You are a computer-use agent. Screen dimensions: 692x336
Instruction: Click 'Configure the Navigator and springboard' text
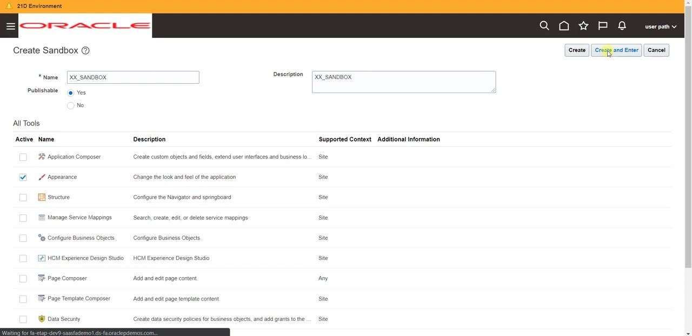[182, 197]
